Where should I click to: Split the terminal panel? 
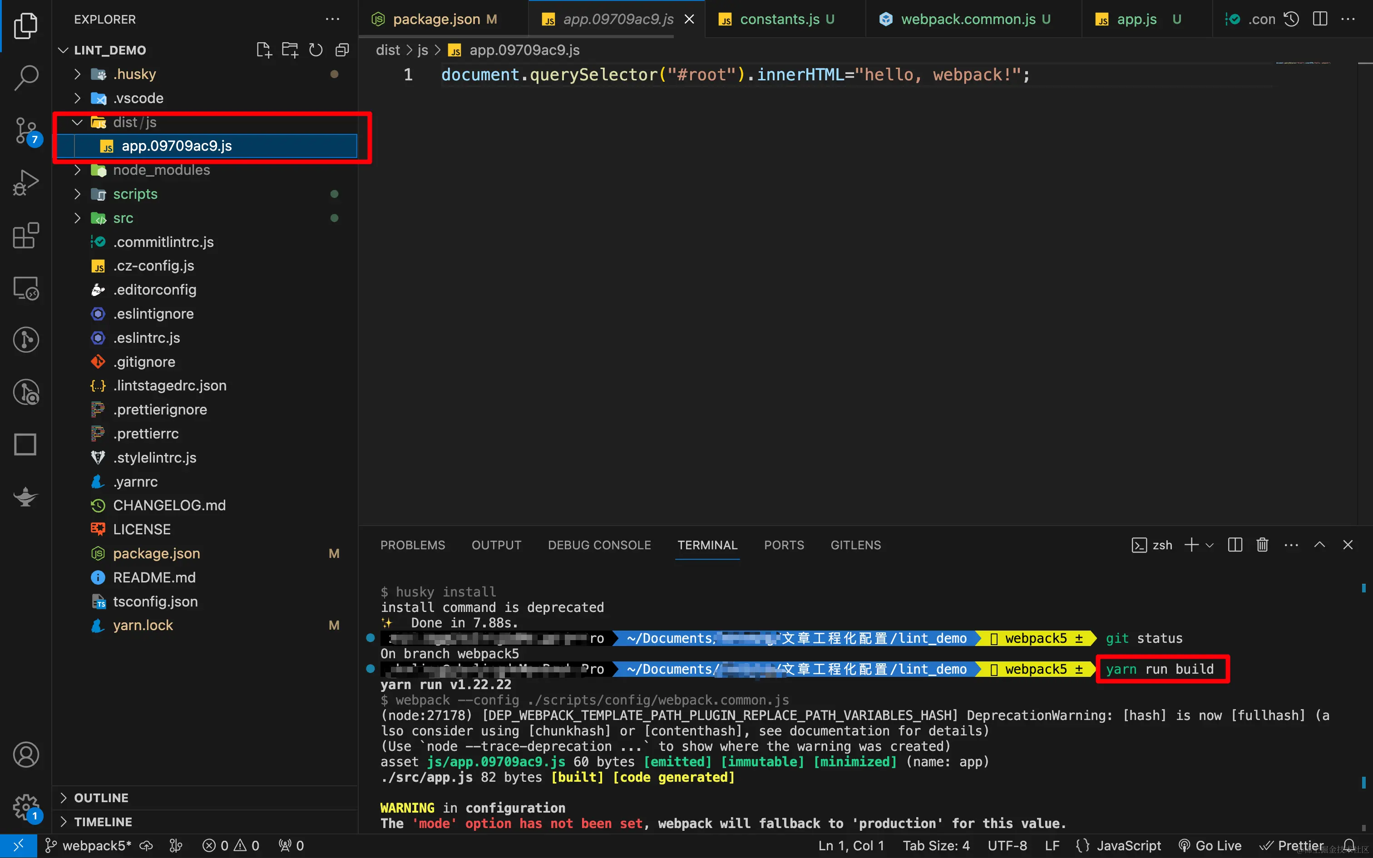[x=1235, y=545]
